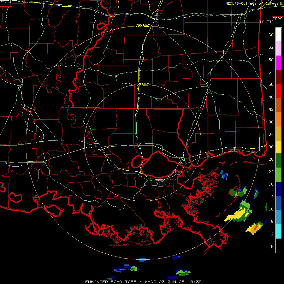The width and height of the screenshot is (284, 284).
Task: Click the TH legend label
Action: click(x=271, y=246)
